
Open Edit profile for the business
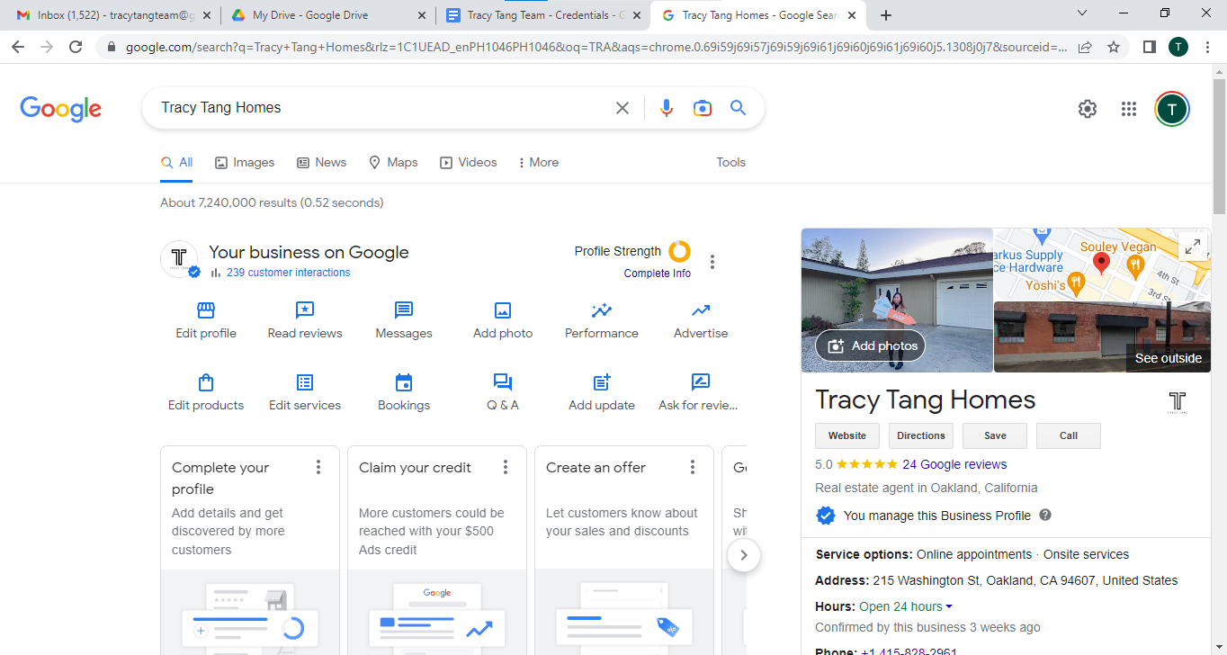click(206, 321)
